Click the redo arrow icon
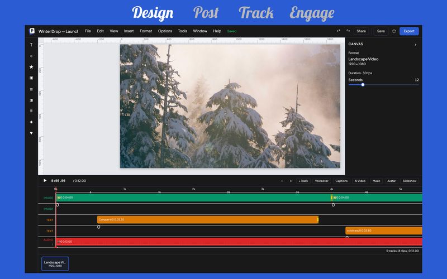 [x=348, y=31]
